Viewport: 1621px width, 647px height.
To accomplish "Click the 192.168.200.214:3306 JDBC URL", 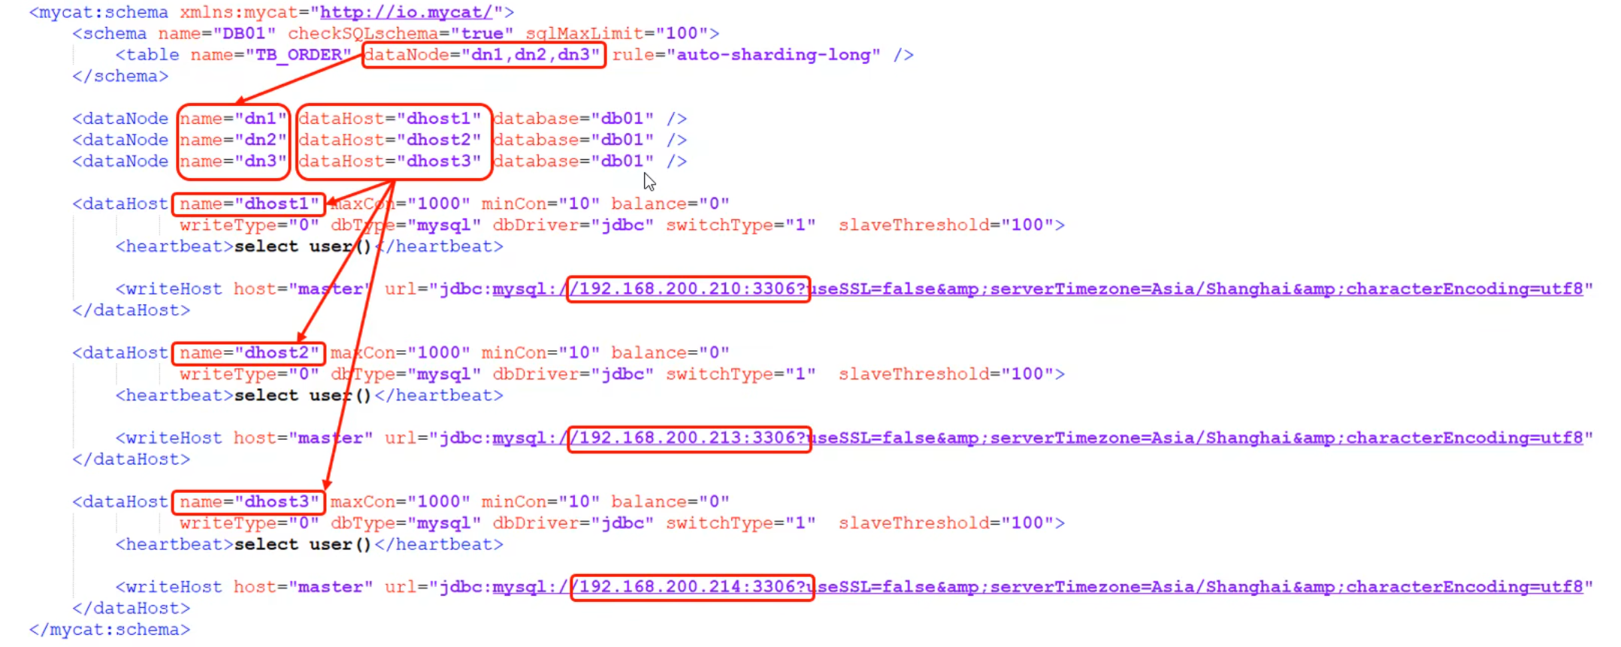I will pyautogui.click(x=692, y=587).
